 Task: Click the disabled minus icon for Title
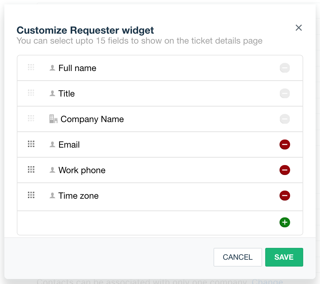(285, 93)
